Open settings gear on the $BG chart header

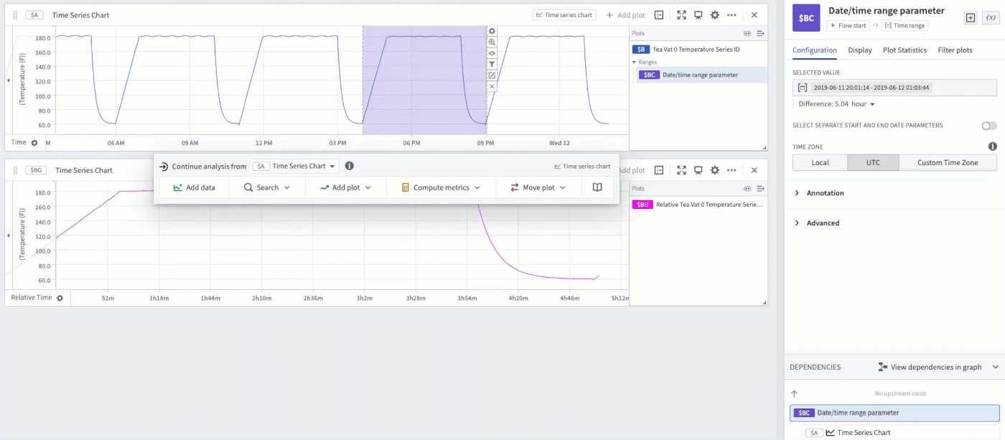pyautogui.click(x=714, y=170)
